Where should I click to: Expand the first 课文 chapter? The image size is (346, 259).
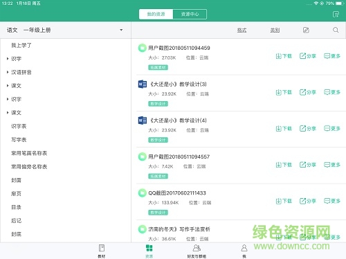tap(8, 86)
